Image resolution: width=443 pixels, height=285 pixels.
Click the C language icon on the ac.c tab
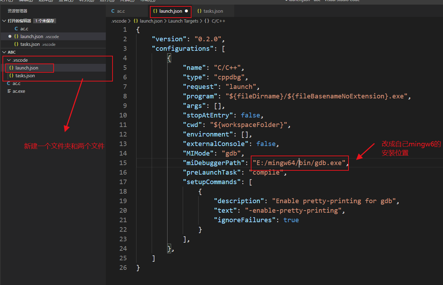[113, 11]
